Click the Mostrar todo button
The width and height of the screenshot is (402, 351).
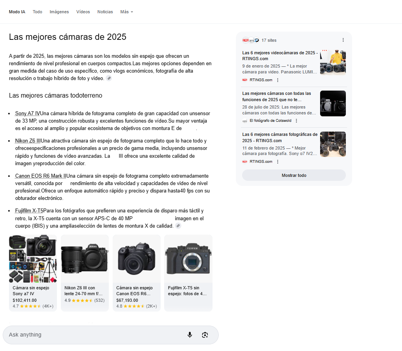(294, 175)
